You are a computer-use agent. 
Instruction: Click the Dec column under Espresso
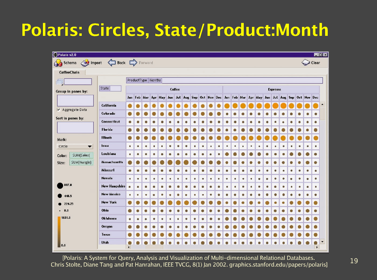coord(315,97)
